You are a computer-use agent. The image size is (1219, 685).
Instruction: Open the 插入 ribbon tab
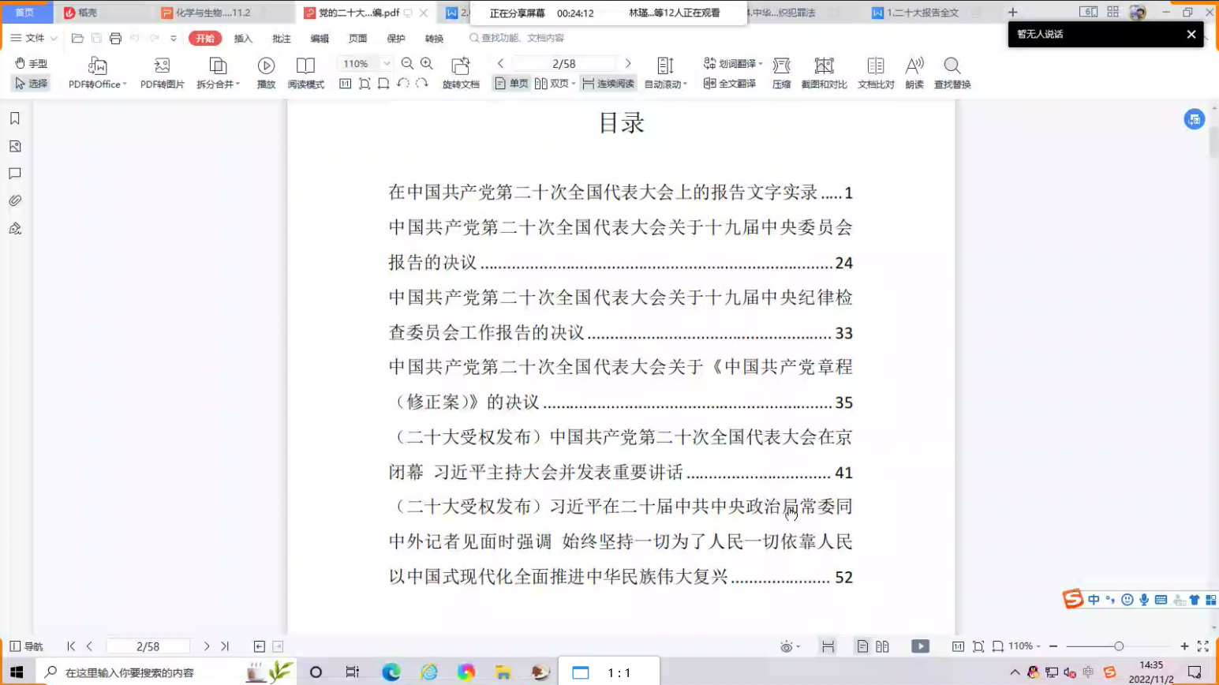(243, 39)
